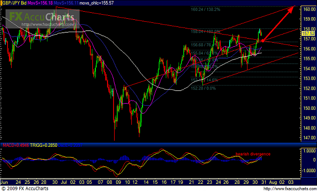This screenshot has width=317, height=192.
Task: Click the '23' date axis label
Action: click(209, 182)
